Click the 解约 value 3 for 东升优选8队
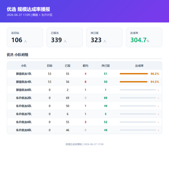169x172 pixels. 85,122
